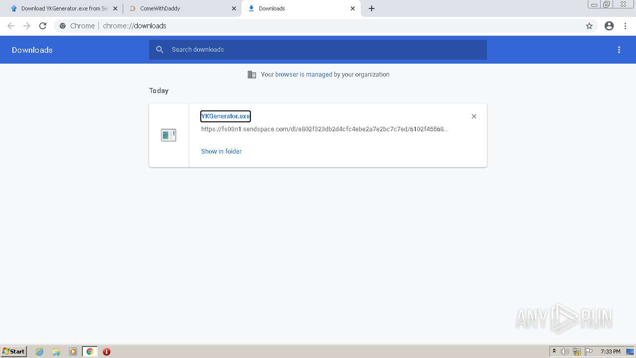This screenshot has height=358, width=636.
Task: Switch to the ComeWithDaddy tab
Action: click(x=181, y=8)
